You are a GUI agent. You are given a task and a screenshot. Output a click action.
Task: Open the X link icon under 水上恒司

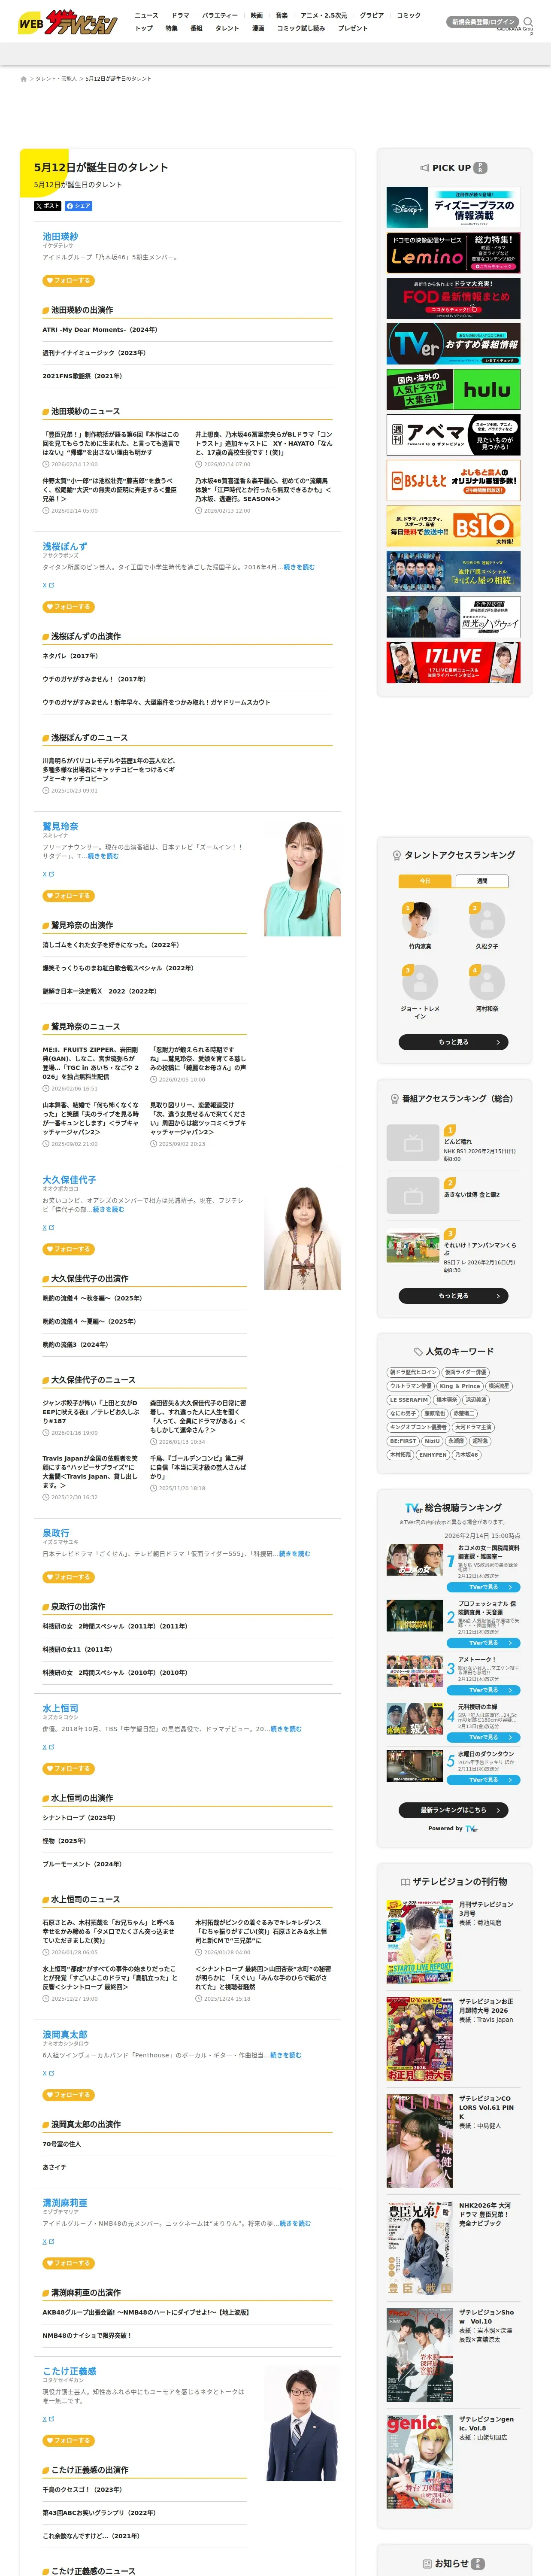(x=48, y=1747)
